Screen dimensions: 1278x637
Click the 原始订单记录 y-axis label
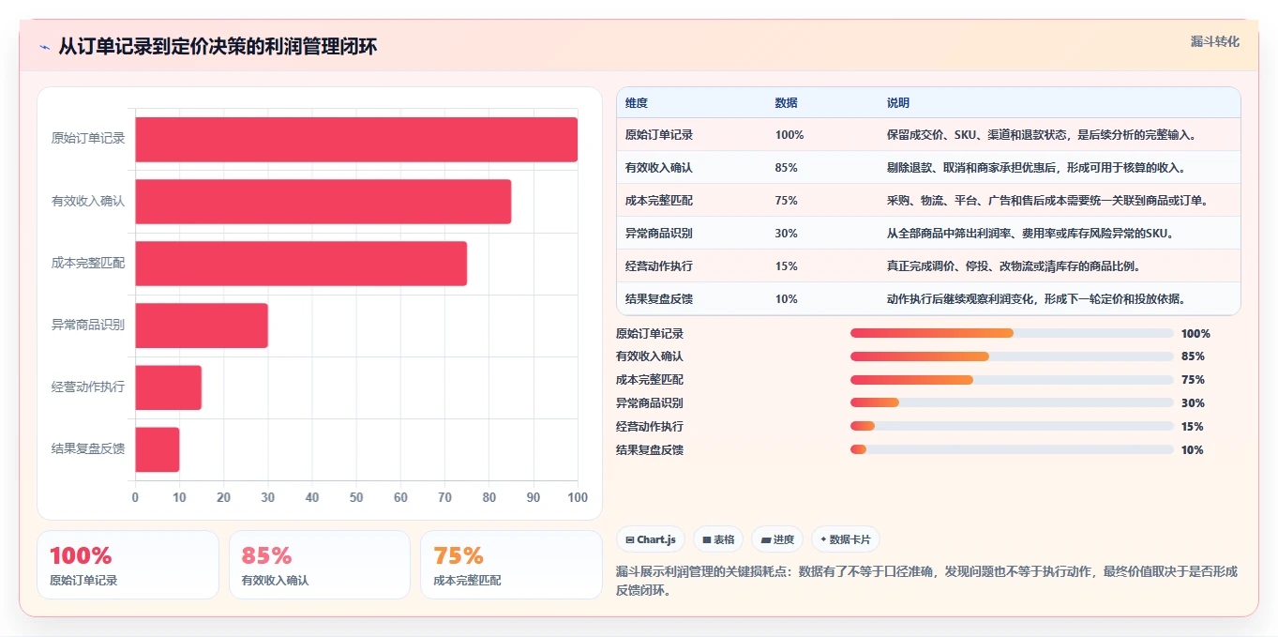88,139
